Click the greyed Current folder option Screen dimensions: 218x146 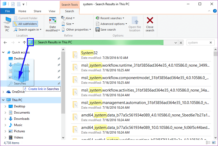[x=26, y=18]
